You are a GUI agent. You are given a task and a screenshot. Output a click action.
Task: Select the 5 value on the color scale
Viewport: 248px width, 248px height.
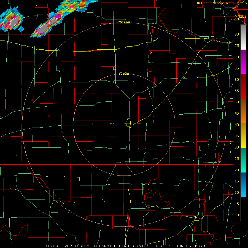click(x=238, y=204)
